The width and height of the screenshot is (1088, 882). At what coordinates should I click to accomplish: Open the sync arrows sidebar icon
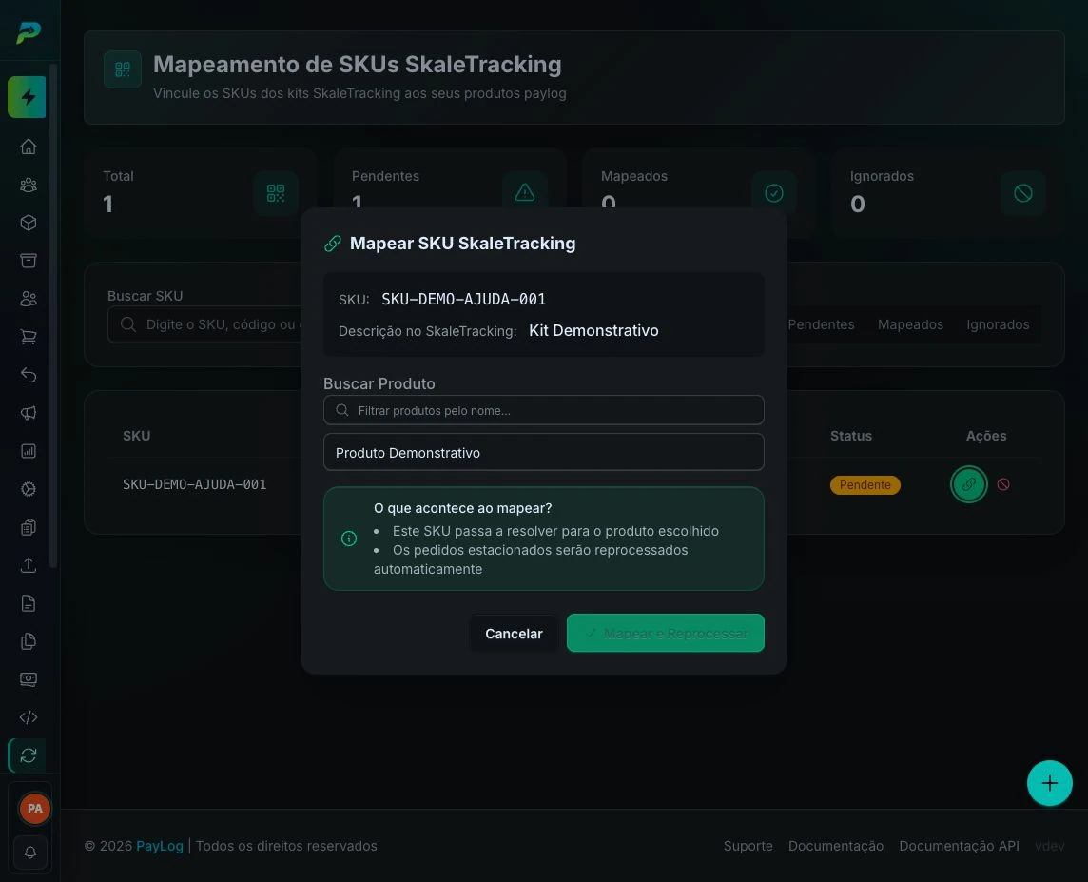pos(29,755)
